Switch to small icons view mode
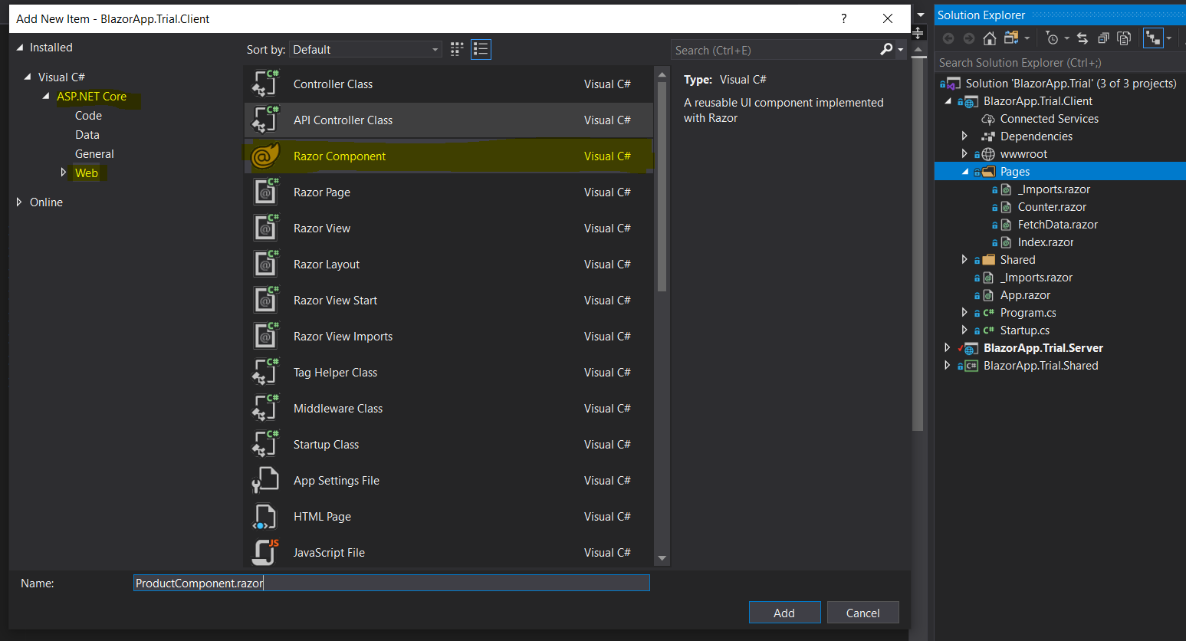Image resolution: width=1186 pixels, height=641 pixels. click(456, 49)
